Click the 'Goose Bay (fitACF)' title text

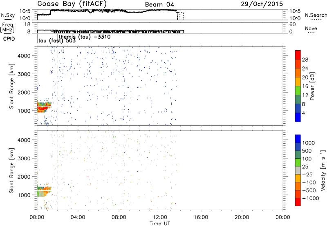[72, 4]
